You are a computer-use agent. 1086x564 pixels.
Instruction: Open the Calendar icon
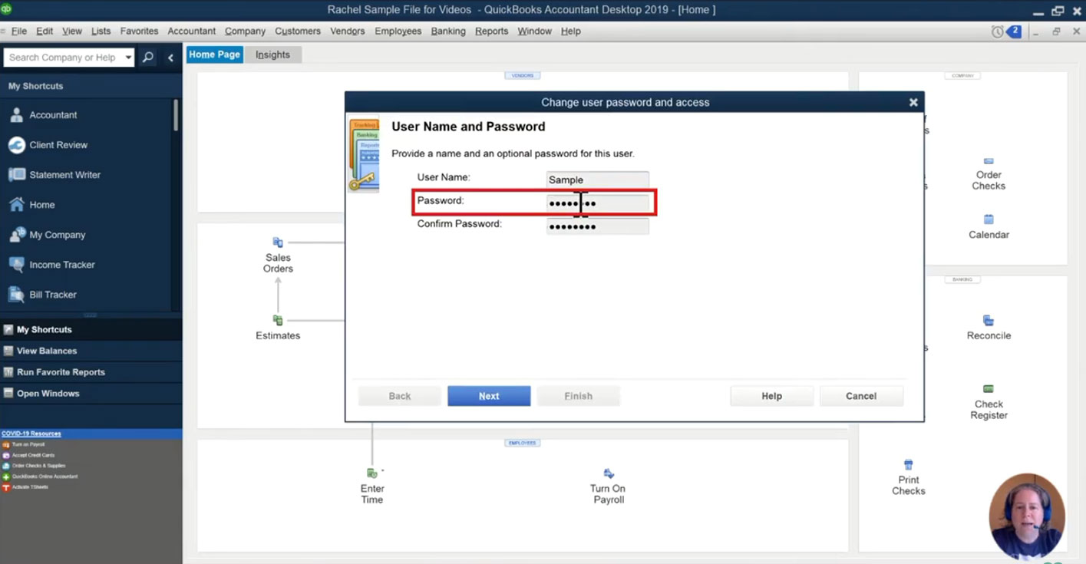pos(989,227)
